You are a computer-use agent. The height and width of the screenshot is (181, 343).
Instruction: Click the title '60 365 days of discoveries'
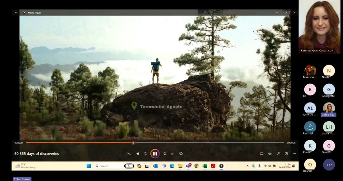click(x=37, y=154)
